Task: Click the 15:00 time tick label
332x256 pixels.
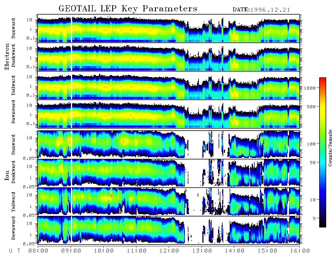Action: click(267, 251)
